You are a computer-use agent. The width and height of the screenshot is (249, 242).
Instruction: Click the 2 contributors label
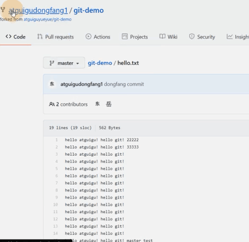pyautogui.click(x=72, y=105)
